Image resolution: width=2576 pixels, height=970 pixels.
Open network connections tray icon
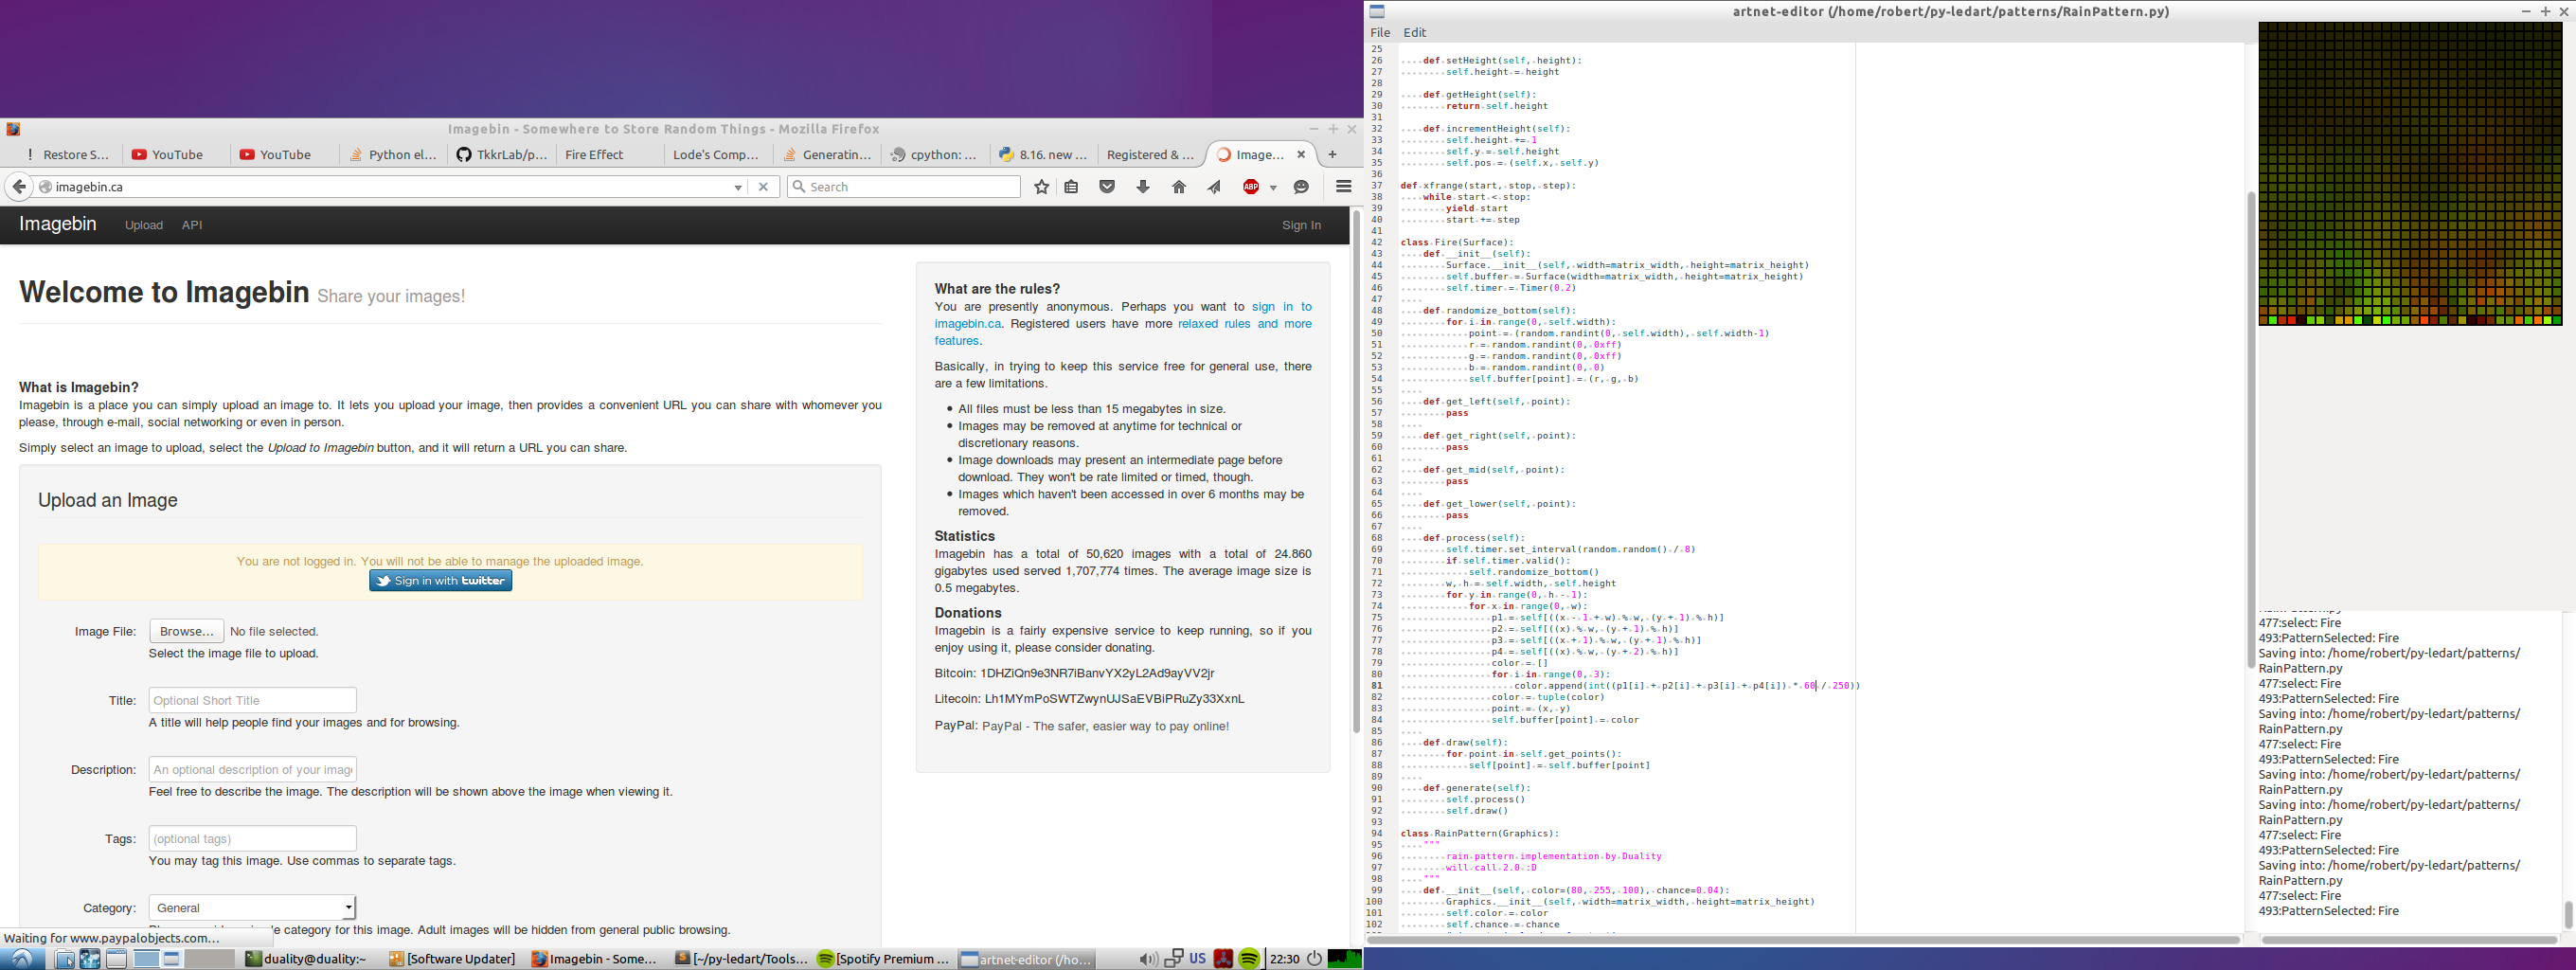1173,959
